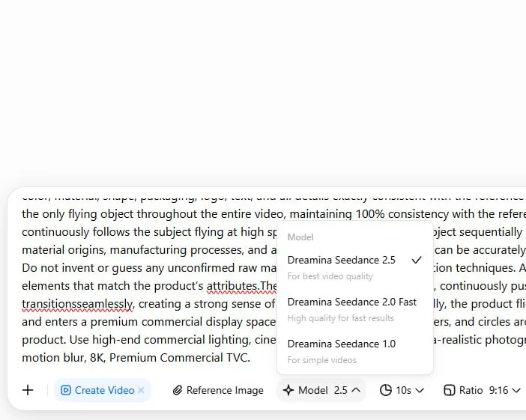Screen dimensions: 526x420
Task: Click the aspect ratio icon beside Ratio
Action: pos(450,390)
